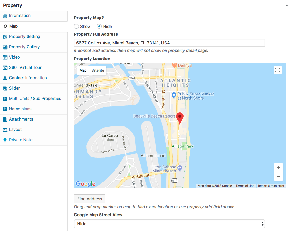Image resolution: width=292 pixels, height=231 pixels.
Task: Click the gear icon for Property Setting
Action: [x=5, y=37]
